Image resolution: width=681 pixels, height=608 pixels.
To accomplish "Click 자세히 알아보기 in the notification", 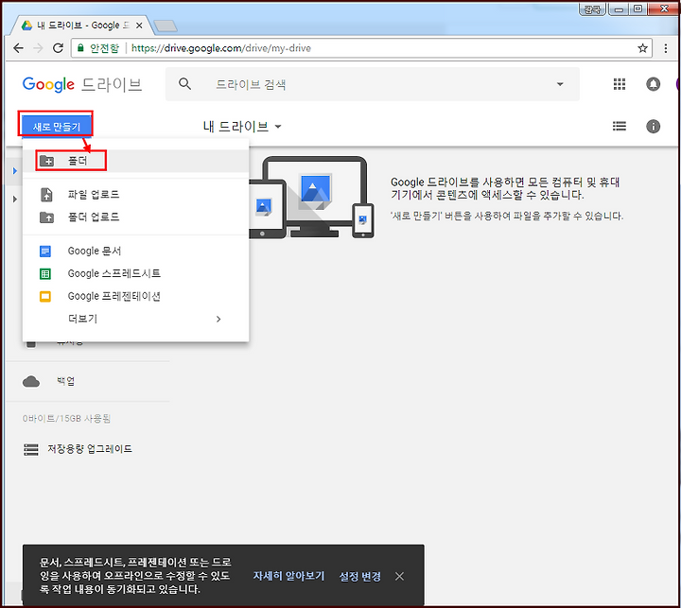I will tap(288, 576).
